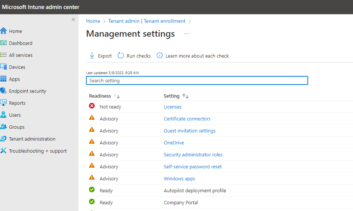This screenshot has height=211, width=353.
Task: Click the Groups people icon
Action: click(x=3, y=126)
